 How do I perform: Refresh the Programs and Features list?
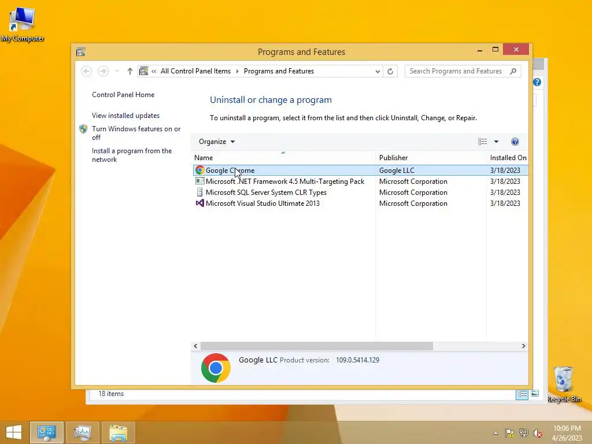(390, 71)
